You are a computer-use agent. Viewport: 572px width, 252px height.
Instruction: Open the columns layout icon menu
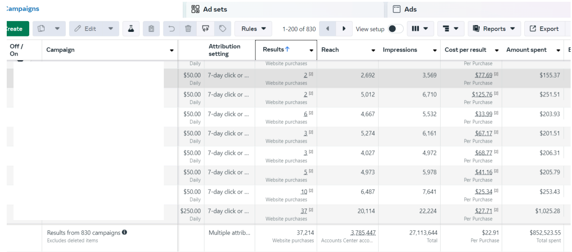[x=420, y=29]
